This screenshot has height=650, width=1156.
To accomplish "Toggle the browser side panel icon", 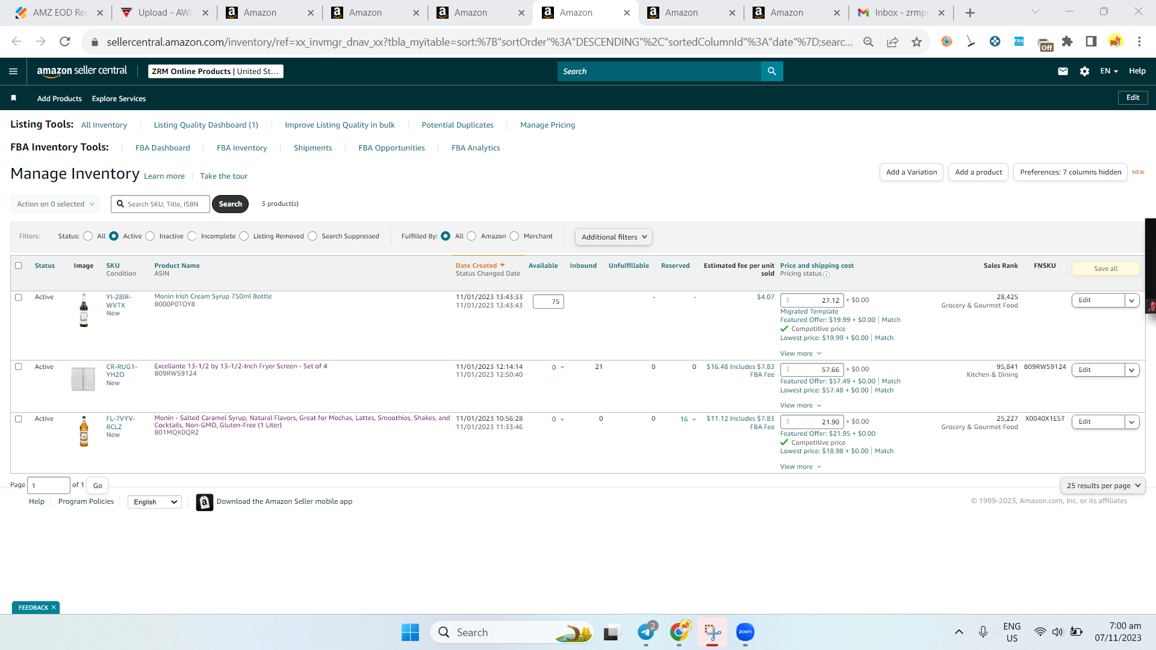I will click(x=1091, y=42).
